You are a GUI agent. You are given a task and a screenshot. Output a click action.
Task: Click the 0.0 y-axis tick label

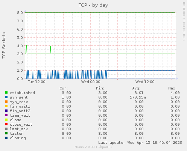(x=20, y=79)
